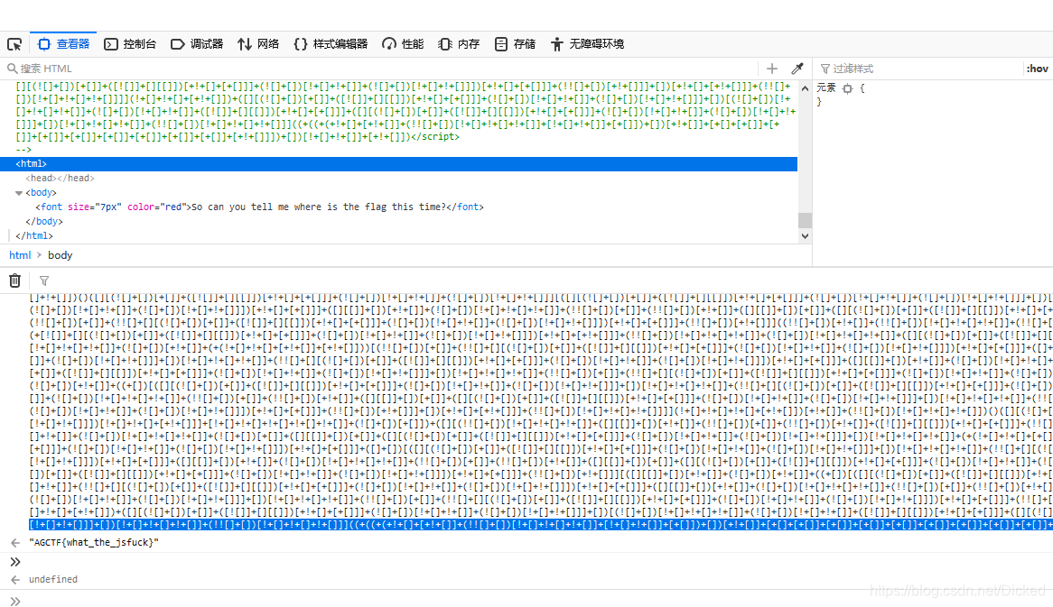Viewport: 1053px width, 607px height.
Task: Click the closing </script> tag text
Action: tap(435, 137)
